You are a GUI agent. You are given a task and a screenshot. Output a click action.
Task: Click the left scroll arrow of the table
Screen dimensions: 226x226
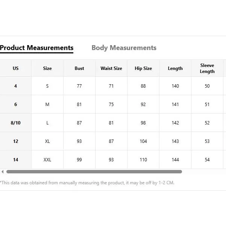tap(3, 172)
